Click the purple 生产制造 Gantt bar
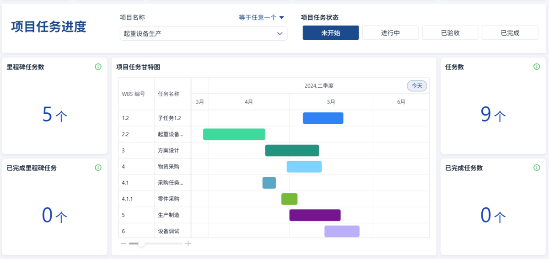This screenshot has height=259, width=549. coord(315,215)
